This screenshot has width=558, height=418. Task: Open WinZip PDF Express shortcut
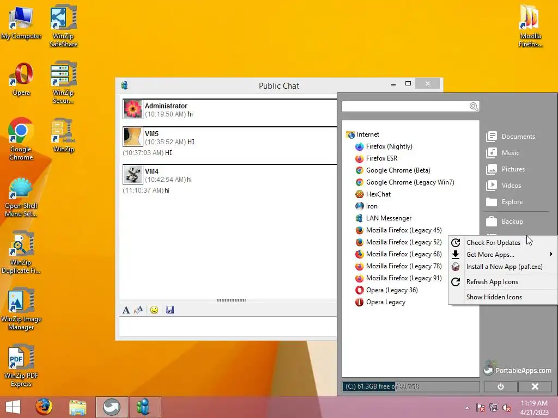click(21, 365)
